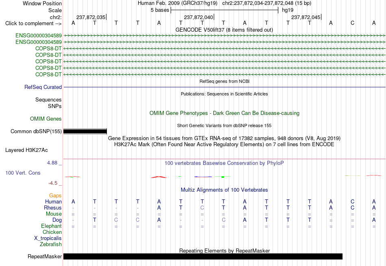Click the SNPs track label

click(x=55, y=106)
